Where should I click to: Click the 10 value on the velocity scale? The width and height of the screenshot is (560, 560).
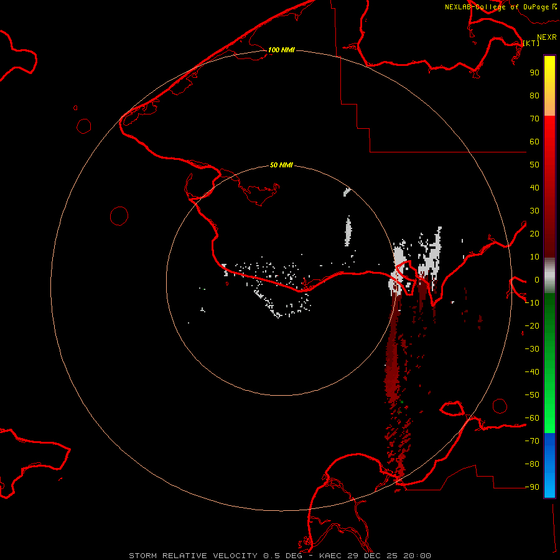coord(534,257)
